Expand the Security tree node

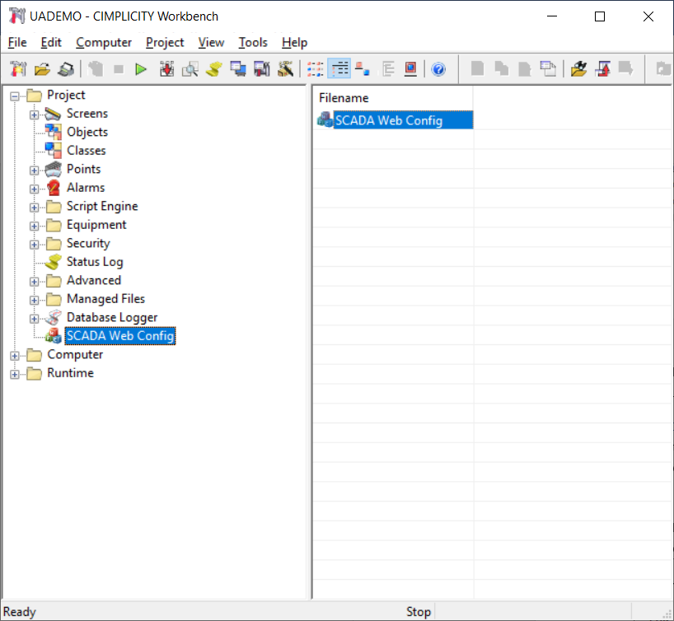pos(34,244)
